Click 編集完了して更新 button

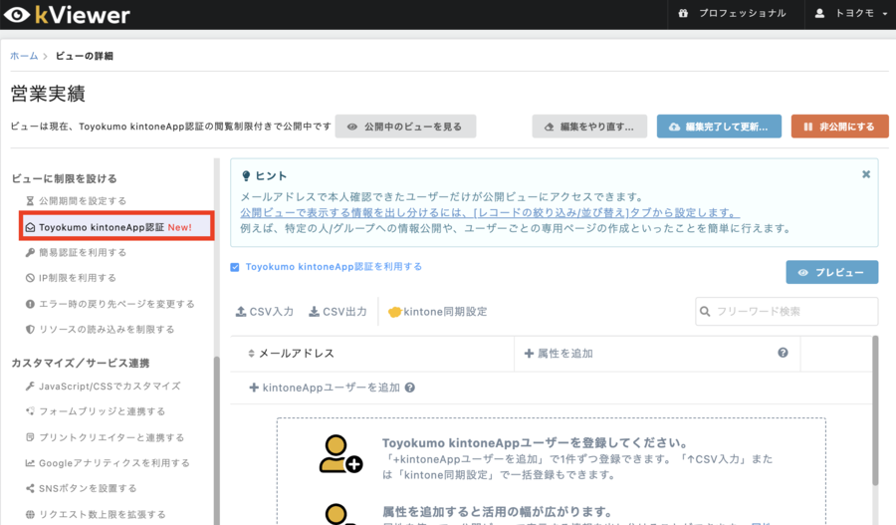click(x=719, y=127)
